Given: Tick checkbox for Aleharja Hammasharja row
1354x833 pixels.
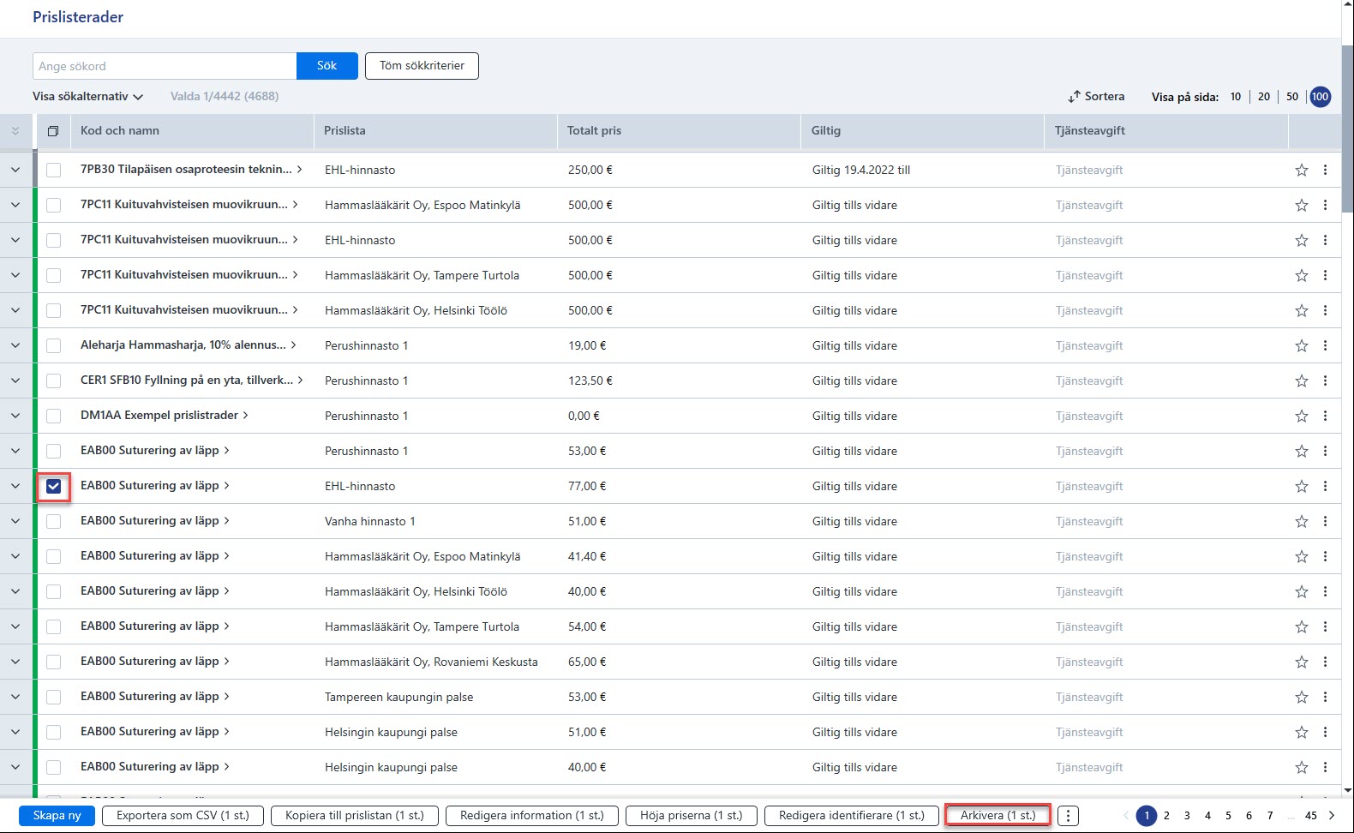Looking at the screenshot, I should point(54,345).
